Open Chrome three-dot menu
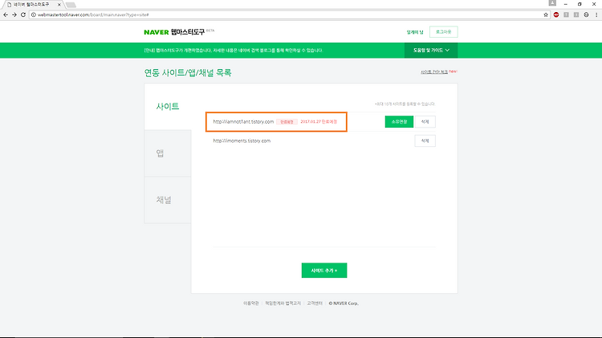This screenshot has height=338, width=602. point(596,14)
